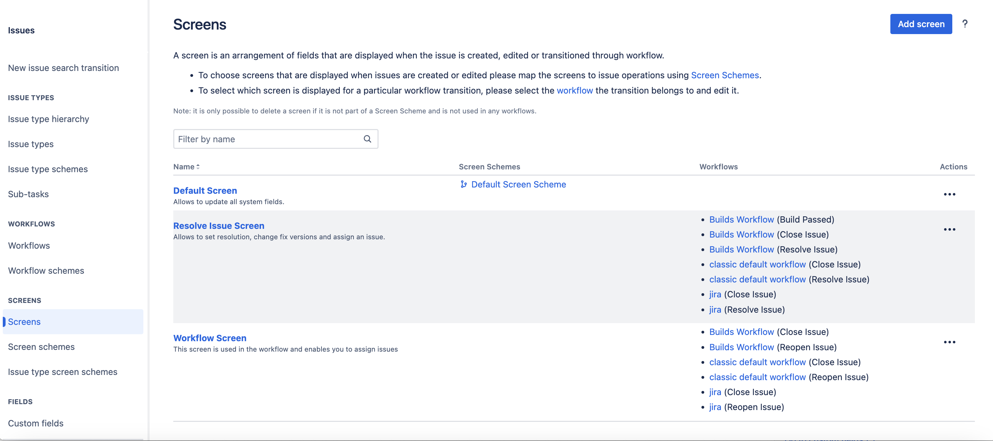The height and width of the screenshot is (441, 993).
Task: Open the Custom fields sidebar item
Action: pos(36,423)
